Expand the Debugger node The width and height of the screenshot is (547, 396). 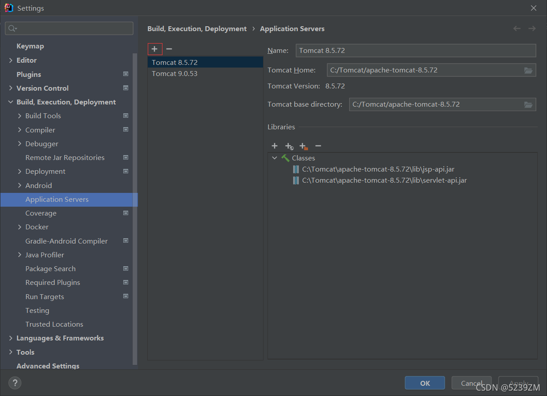click(20, 144)
